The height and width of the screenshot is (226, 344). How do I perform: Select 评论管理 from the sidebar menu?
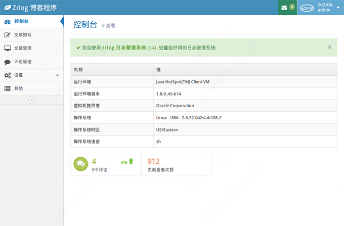click(23, 62)
